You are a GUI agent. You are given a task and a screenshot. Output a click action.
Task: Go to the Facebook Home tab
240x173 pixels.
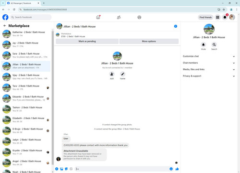tap(98, 17)
